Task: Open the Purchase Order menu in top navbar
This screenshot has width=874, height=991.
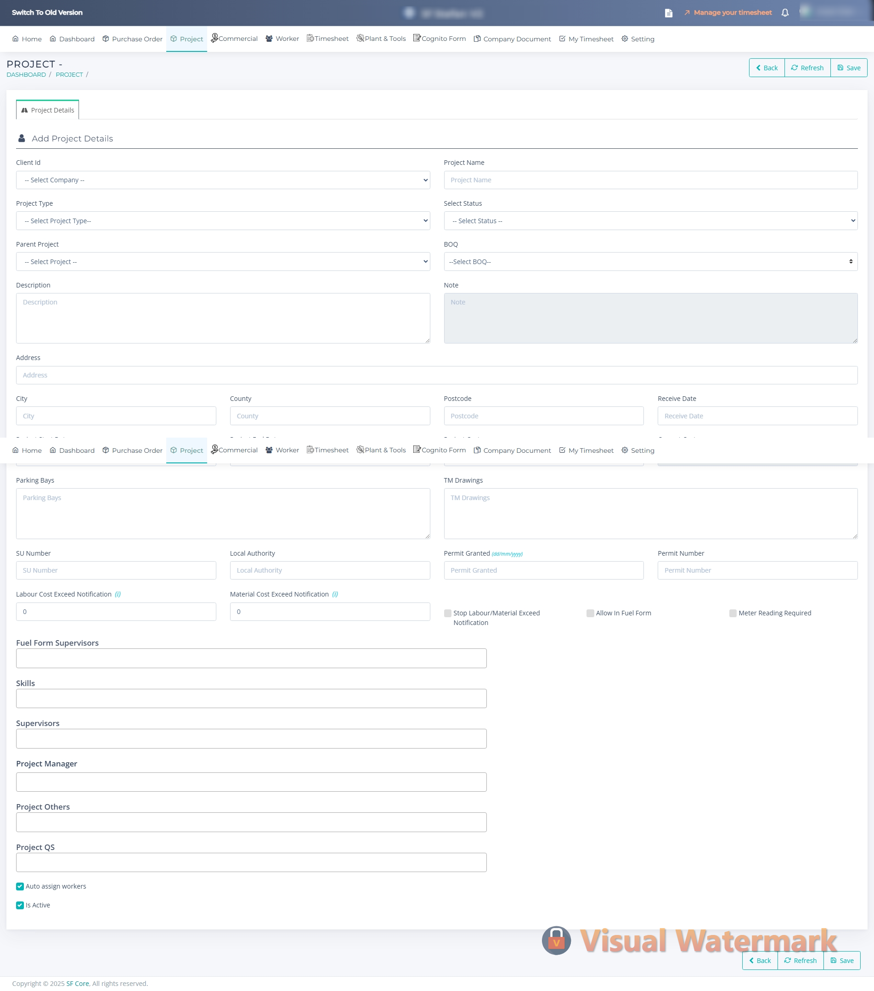Action: 132,39
